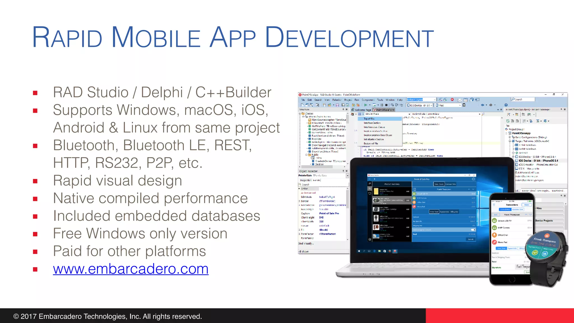Viewport: 574px width, 323px height.
Task: Click the green Run button in RAD Studio toolbar
Action: (366, 105)
